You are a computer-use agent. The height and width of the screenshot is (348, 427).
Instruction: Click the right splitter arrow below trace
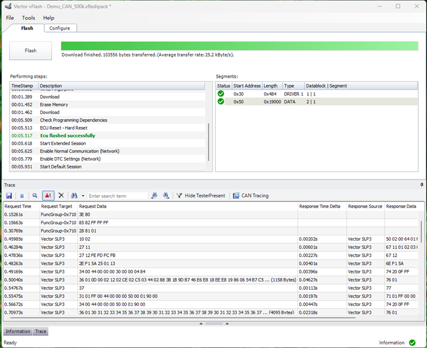227,324
